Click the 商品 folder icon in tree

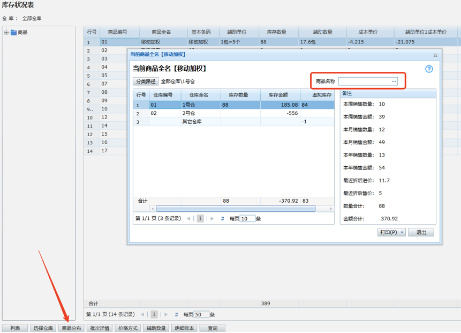pos(13,33)
